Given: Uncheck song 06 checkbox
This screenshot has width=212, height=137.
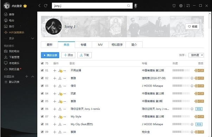Looking at the screenshot, I should point(42,109).
